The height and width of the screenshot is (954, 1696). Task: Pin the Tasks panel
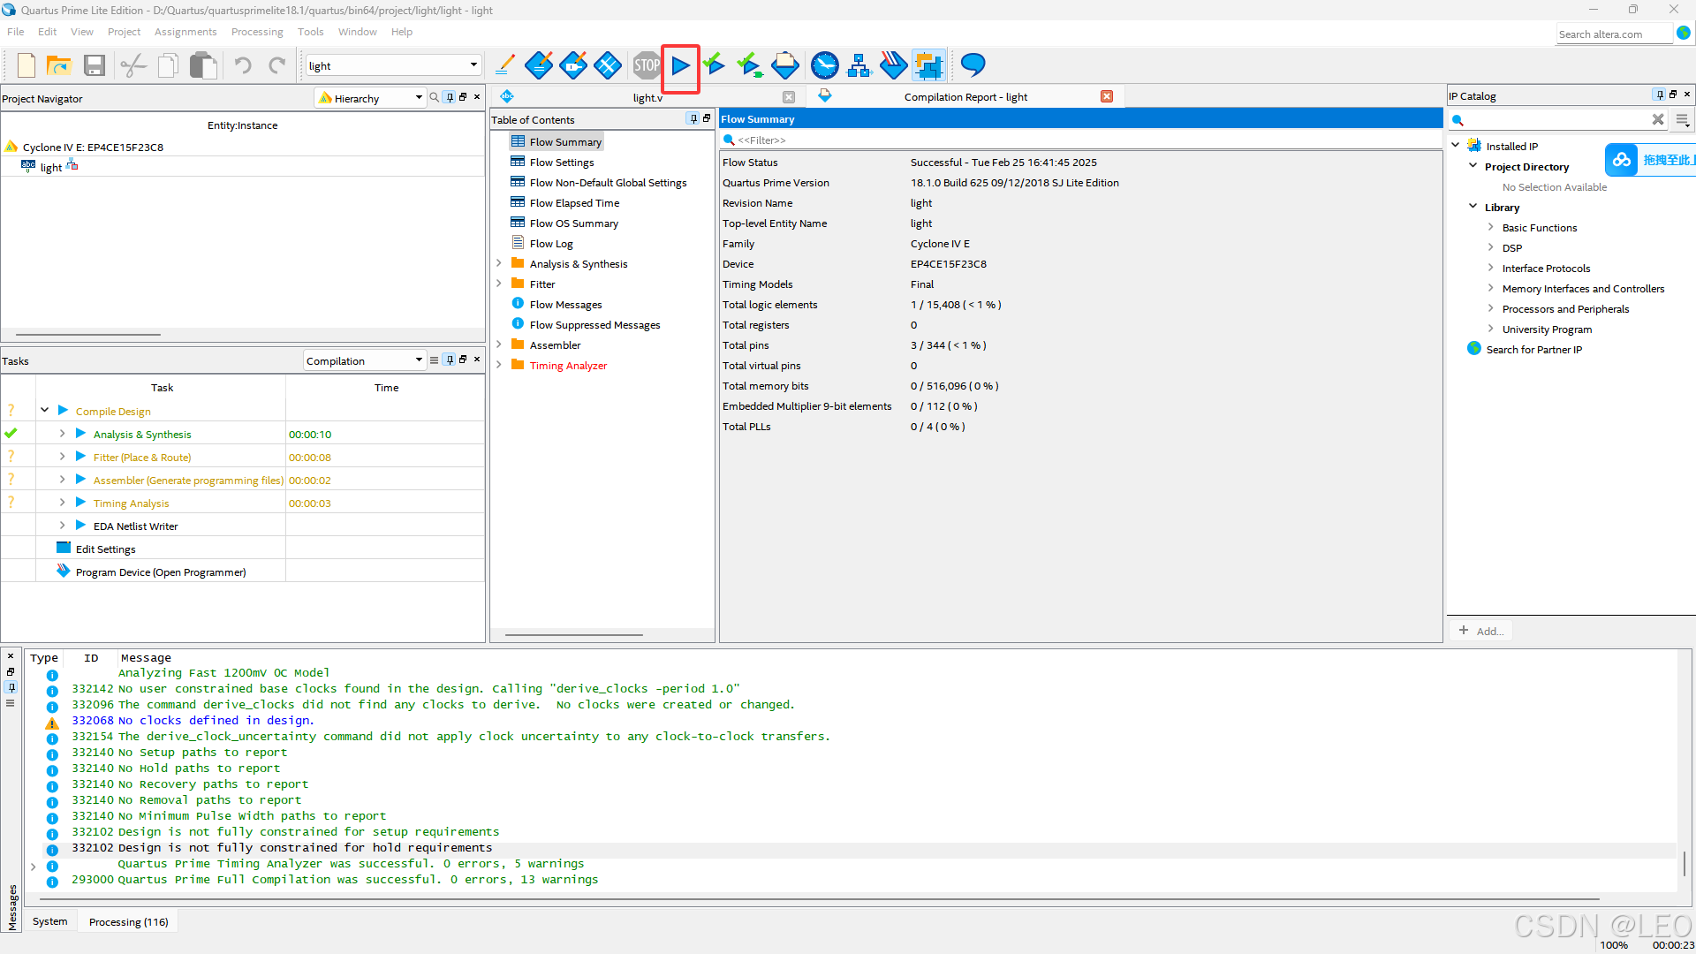coord(450,360)
